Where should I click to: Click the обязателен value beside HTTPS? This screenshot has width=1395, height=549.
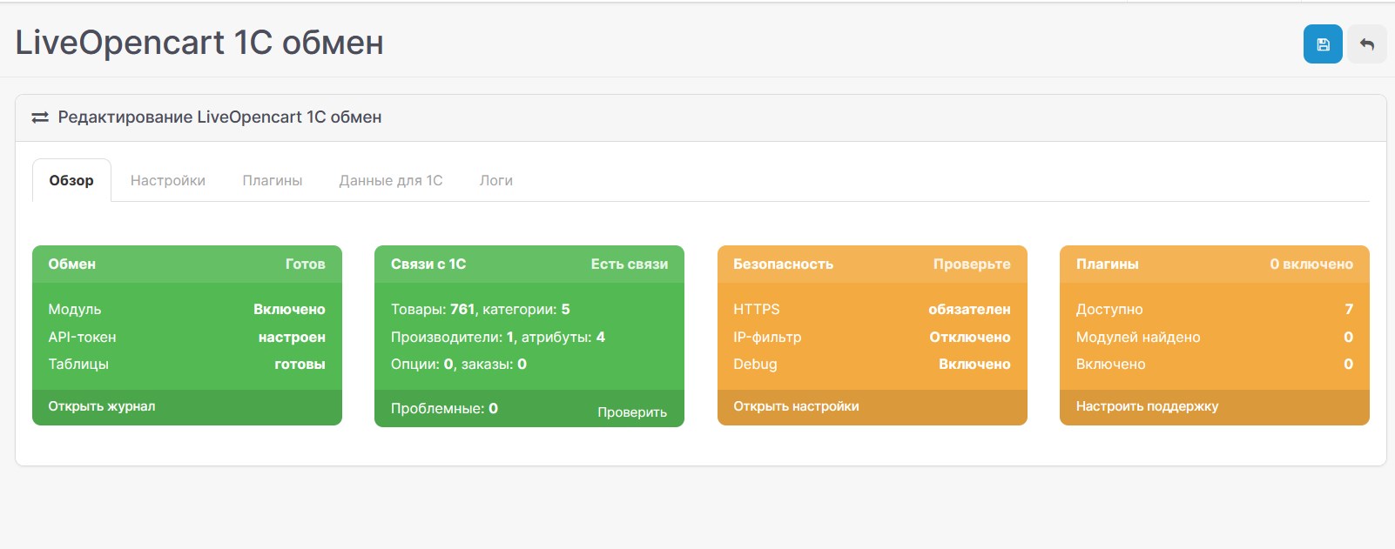[x=969, y=310]
